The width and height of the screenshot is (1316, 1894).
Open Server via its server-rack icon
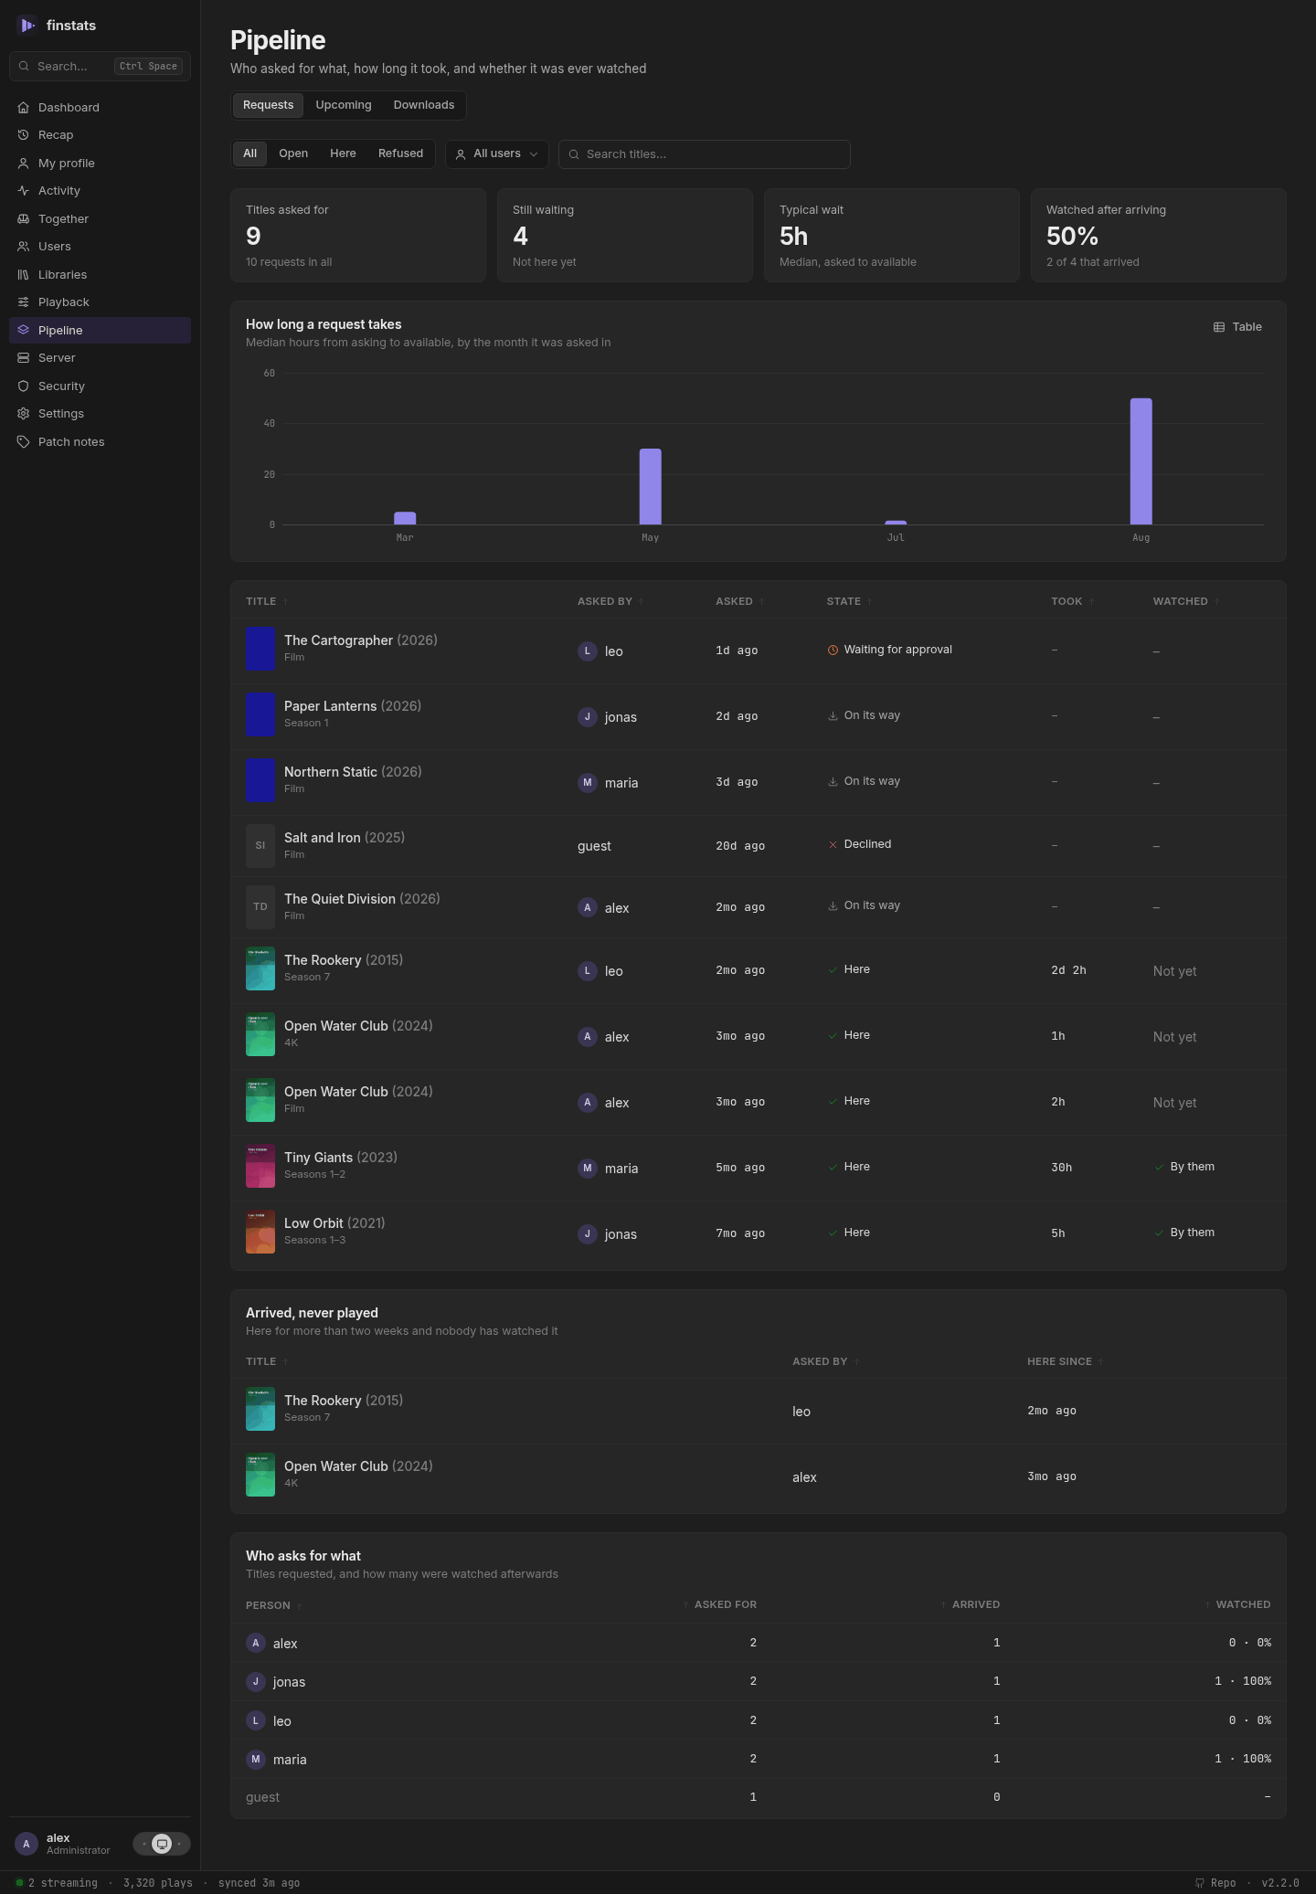24,358
